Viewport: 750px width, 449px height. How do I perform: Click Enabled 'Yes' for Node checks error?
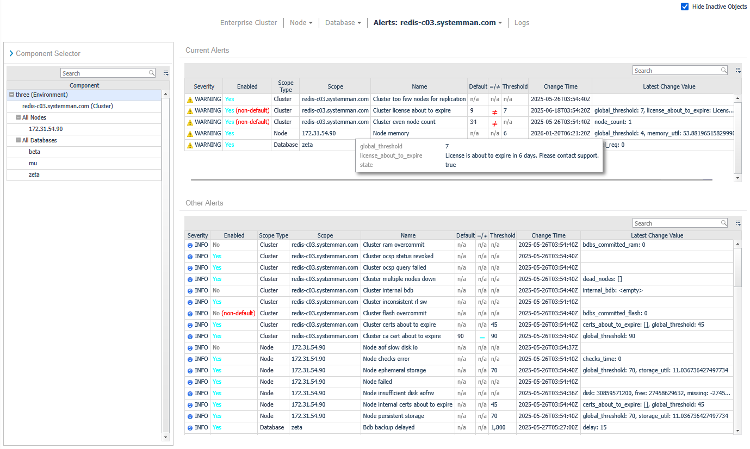(x=217, y=359)
